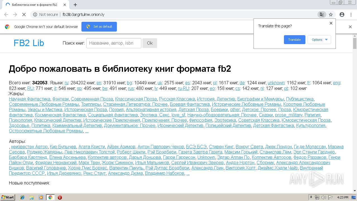
Task: Stop loading the page
Action: tap(24, 15)
